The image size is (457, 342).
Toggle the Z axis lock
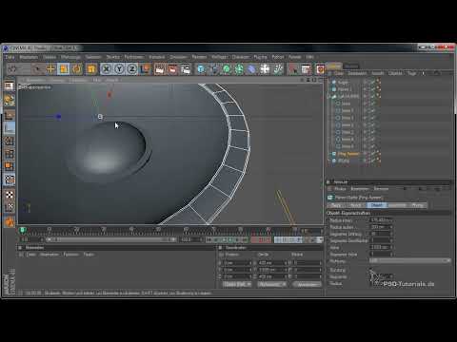coord(132,68)
